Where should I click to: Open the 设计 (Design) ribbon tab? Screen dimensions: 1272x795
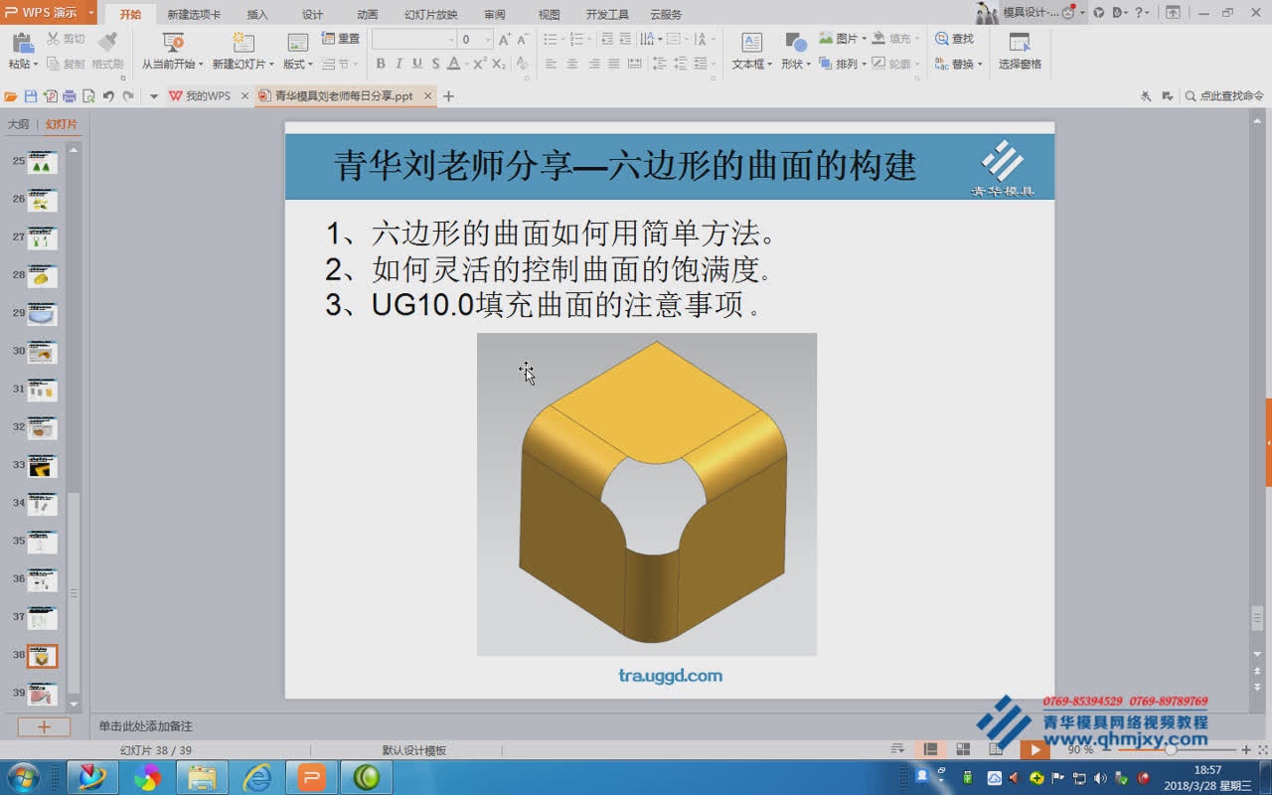pos(313,15)
